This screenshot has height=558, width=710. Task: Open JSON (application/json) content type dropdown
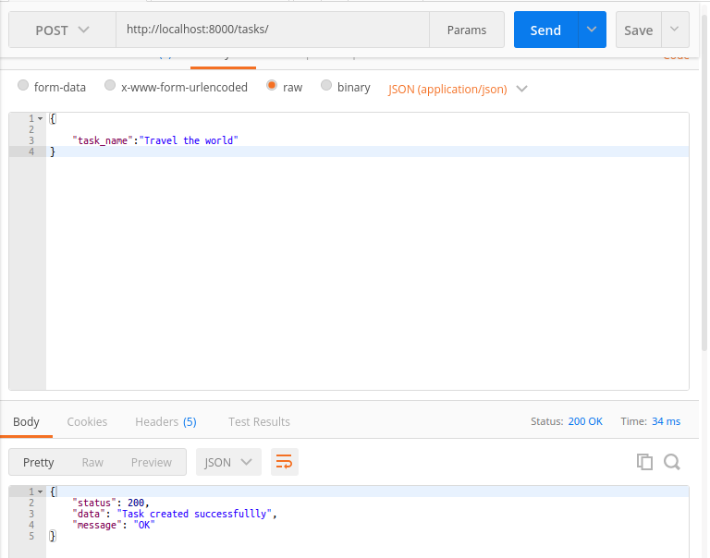(458, 90)
